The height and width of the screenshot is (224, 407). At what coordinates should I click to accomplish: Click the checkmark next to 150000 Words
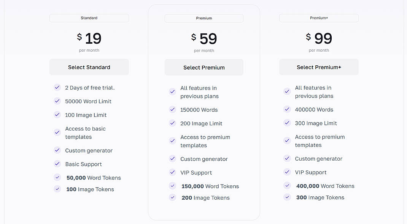point(172,109)
